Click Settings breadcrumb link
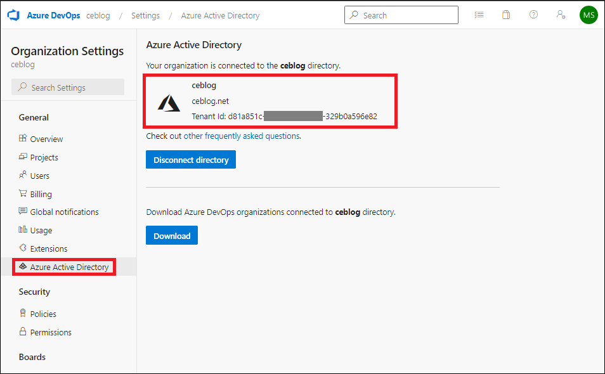This screenshot has height=374, width=605. coord(145,15)
